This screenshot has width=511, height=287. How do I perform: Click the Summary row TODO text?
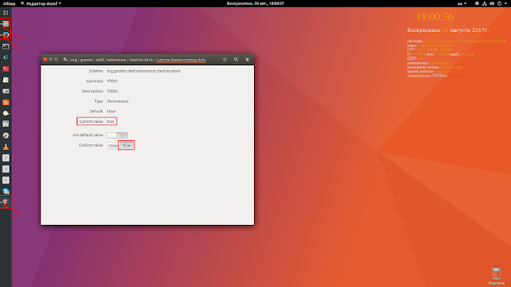pyautogui.click(x=112, y=81)
